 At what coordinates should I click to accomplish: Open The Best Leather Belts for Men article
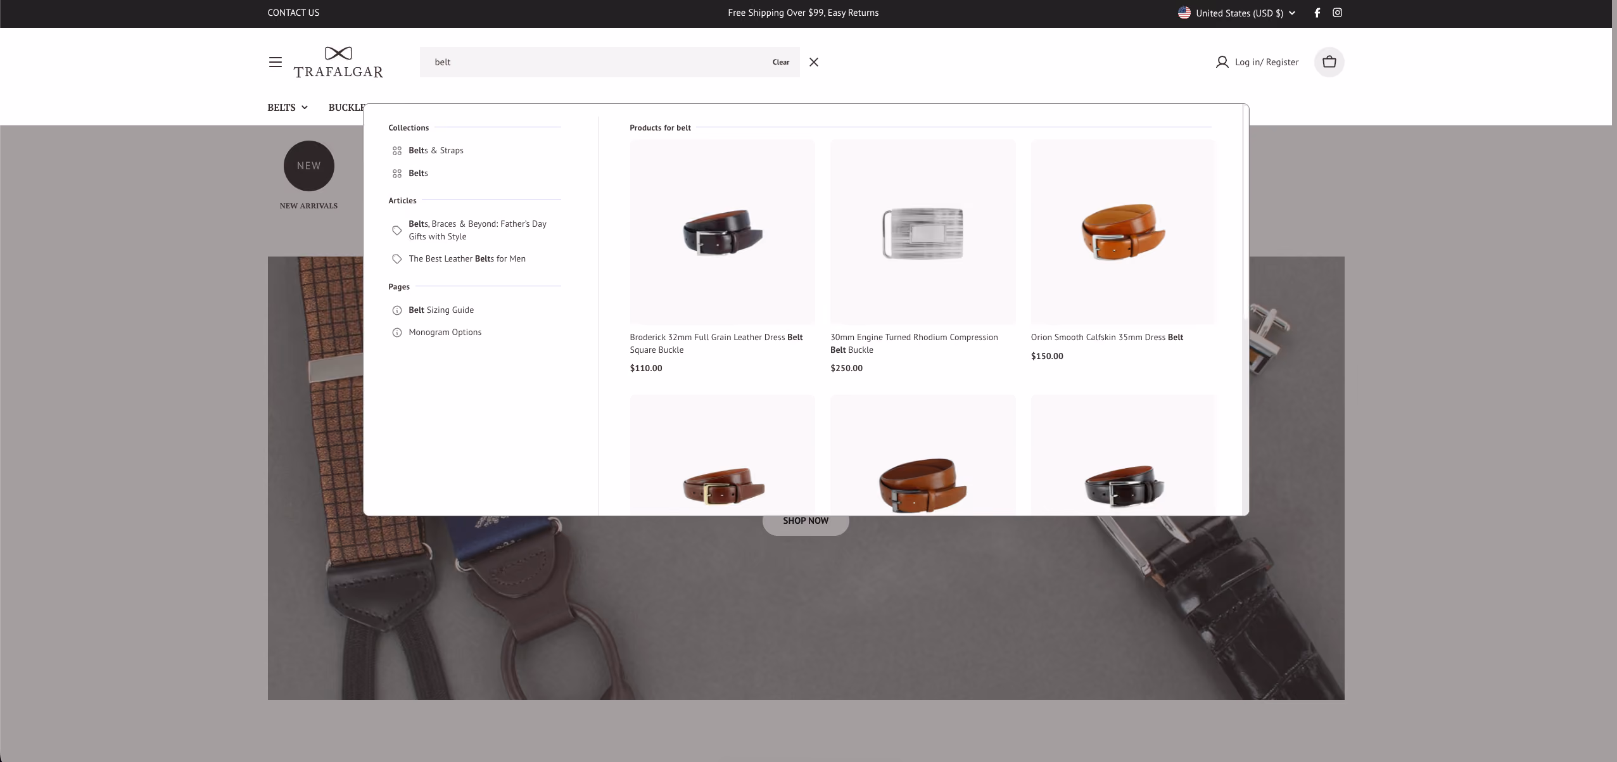coord(467,259)
